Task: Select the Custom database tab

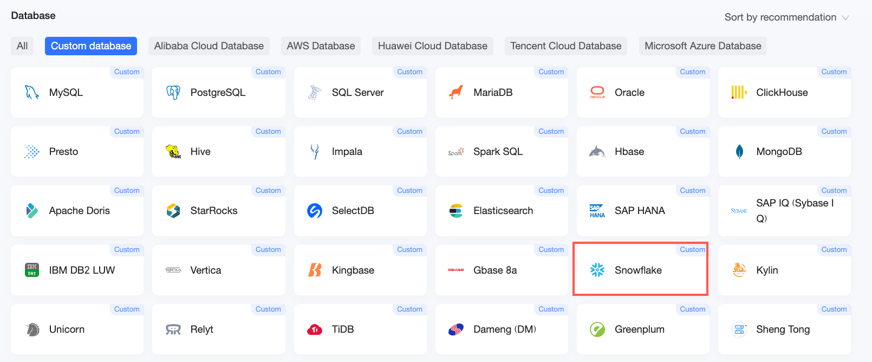Action: (x=91, y=46)
